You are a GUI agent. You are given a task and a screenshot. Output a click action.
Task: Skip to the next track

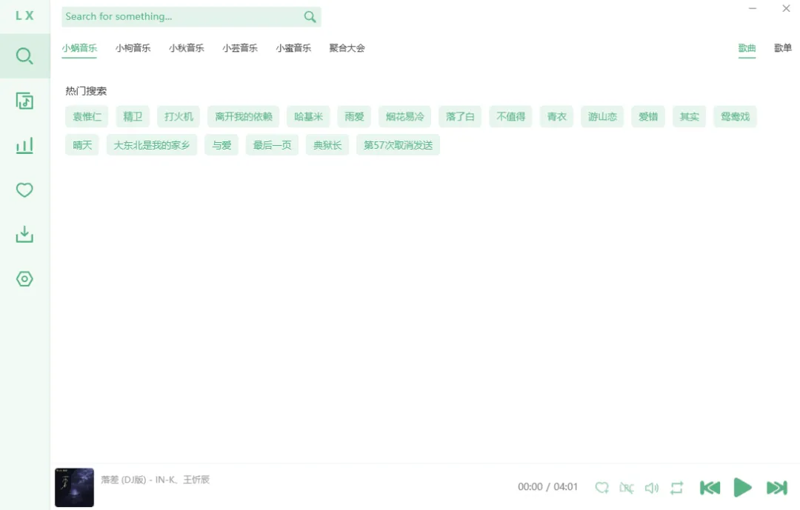(x=776, y=488)
